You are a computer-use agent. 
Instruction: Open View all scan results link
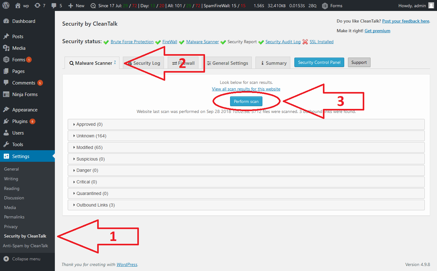coord(246,89)
